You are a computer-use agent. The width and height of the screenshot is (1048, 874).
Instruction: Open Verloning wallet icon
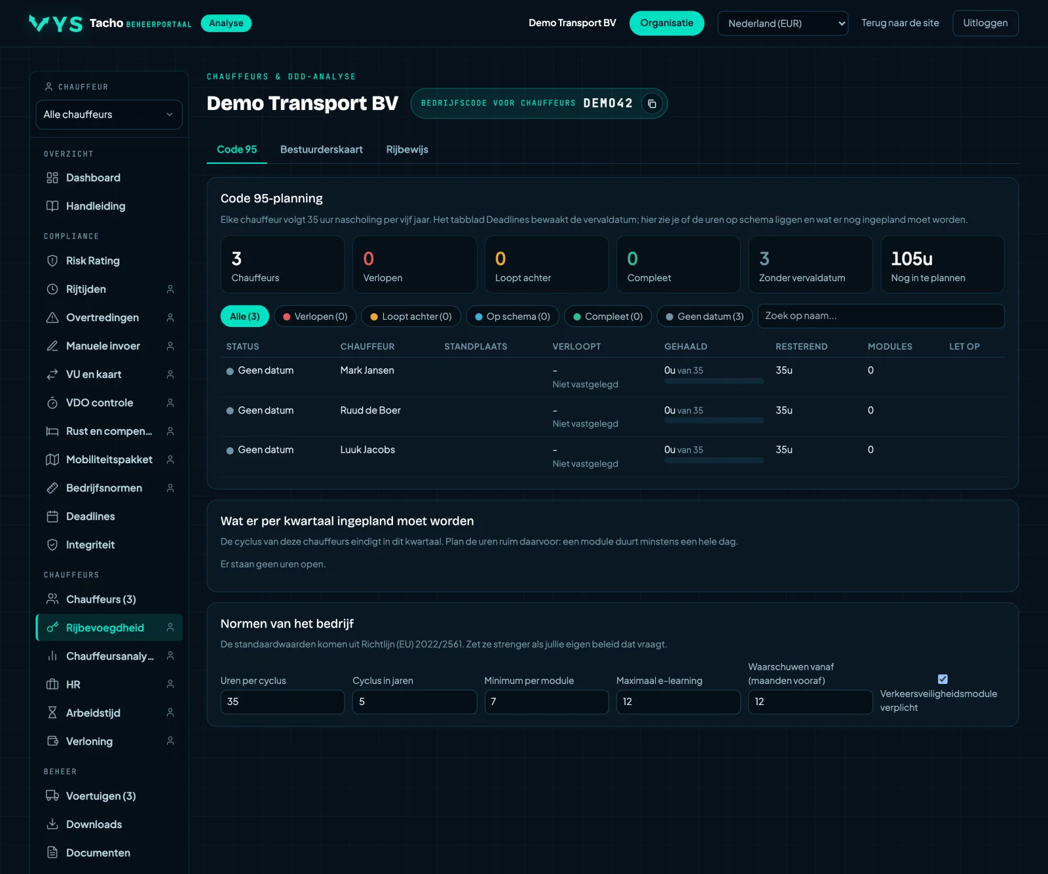[x=52, y=741]
